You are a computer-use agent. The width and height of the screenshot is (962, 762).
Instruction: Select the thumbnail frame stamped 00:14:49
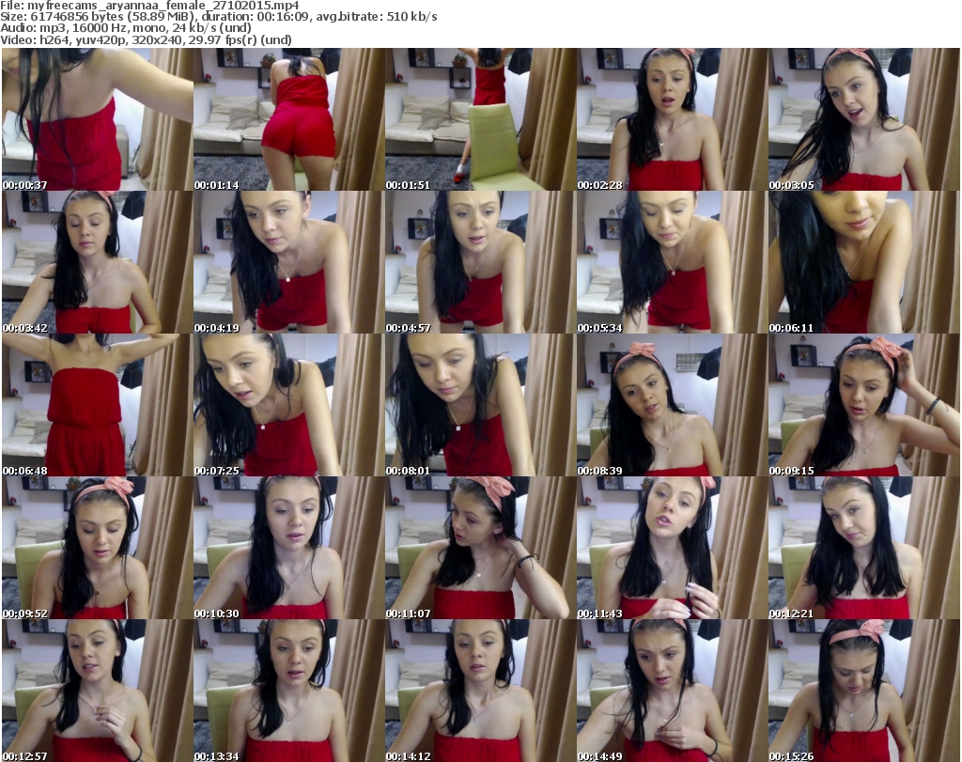672,691
